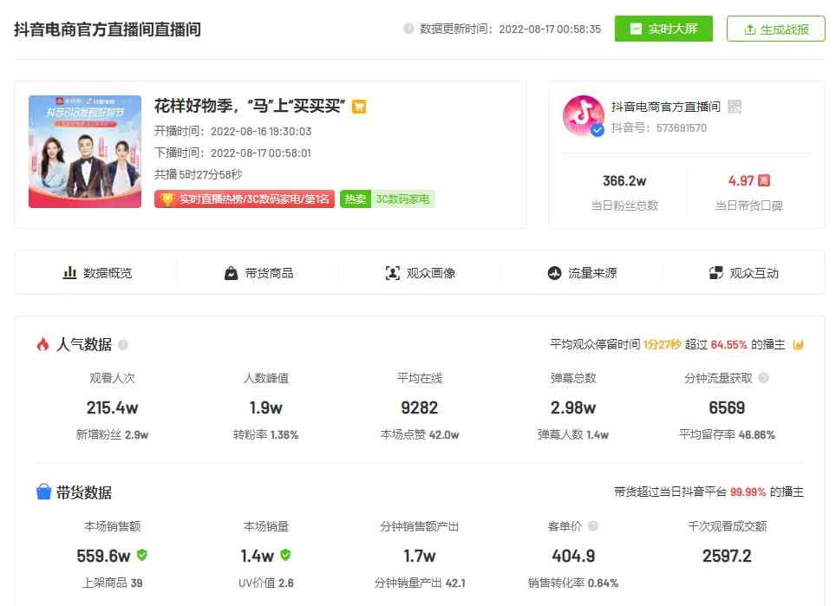836x606 pixels.
Task: Click the info icon before 数据更新时间
Action: coord(408,29)
